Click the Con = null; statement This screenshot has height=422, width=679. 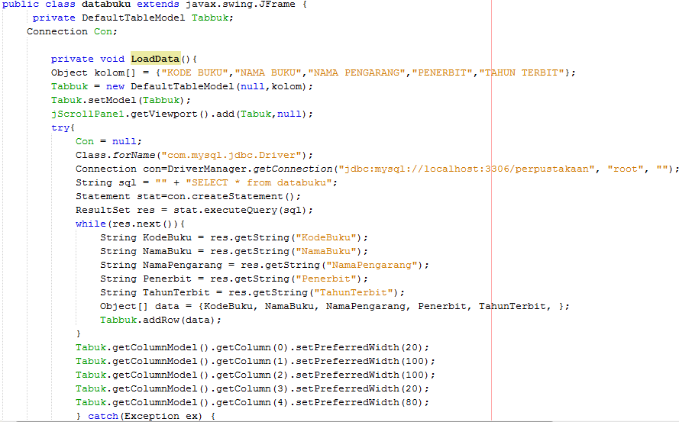coord(108,141)
